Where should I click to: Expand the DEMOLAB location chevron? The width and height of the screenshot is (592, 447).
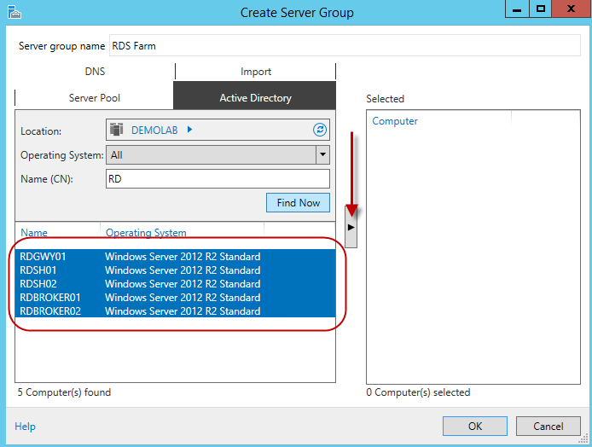coord(189,130)
